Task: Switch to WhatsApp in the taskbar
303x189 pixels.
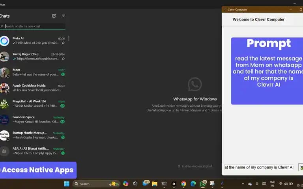Action: [x=203, y=183]
